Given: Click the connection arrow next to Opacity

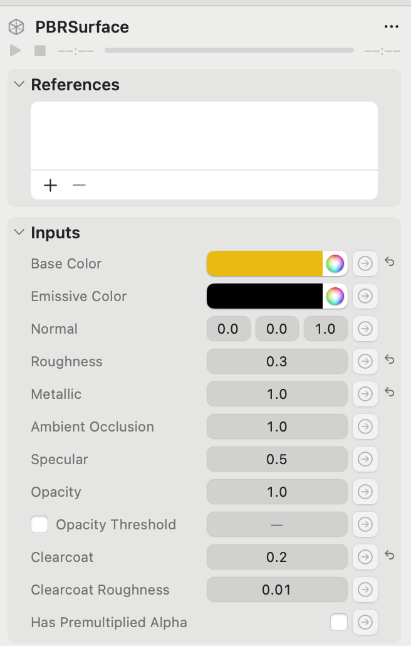Looking at the screenshot, I should click(365, 492).
